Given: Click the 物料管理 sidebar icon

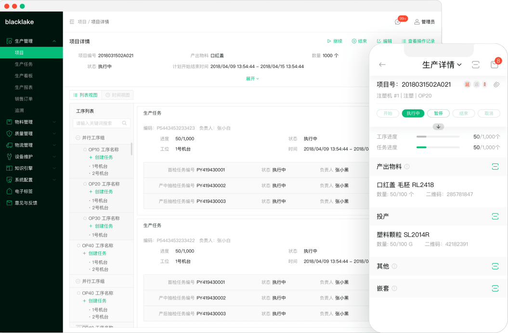Looking at the screenshot, I should (10, 122).
